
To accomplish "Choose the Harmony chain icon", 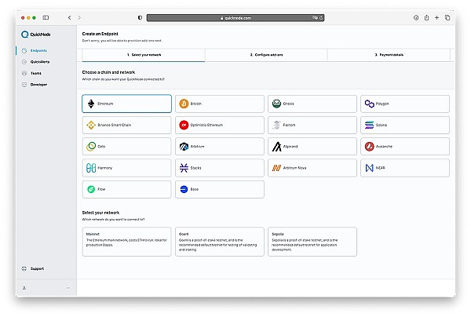I will 91,168.
